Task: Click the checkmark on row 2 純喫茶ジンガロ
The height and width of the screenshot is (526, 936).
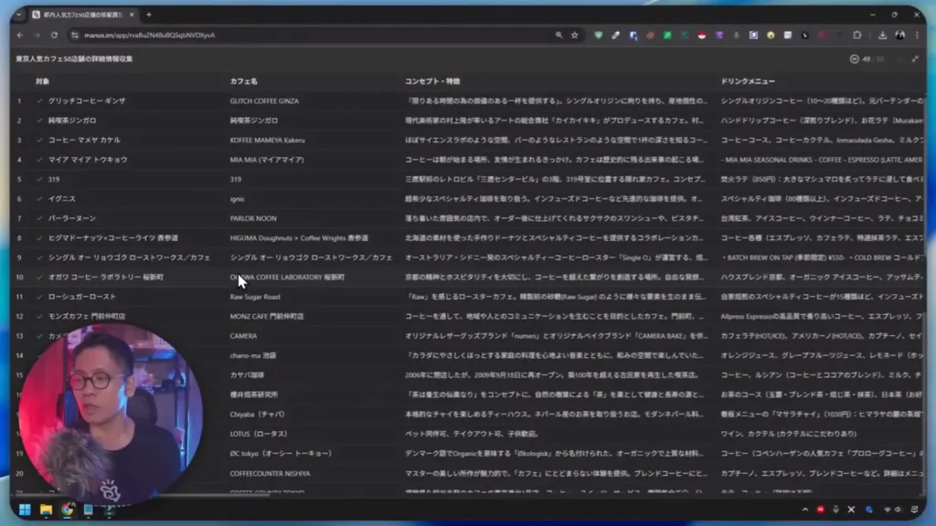Action: pos(39,121)
